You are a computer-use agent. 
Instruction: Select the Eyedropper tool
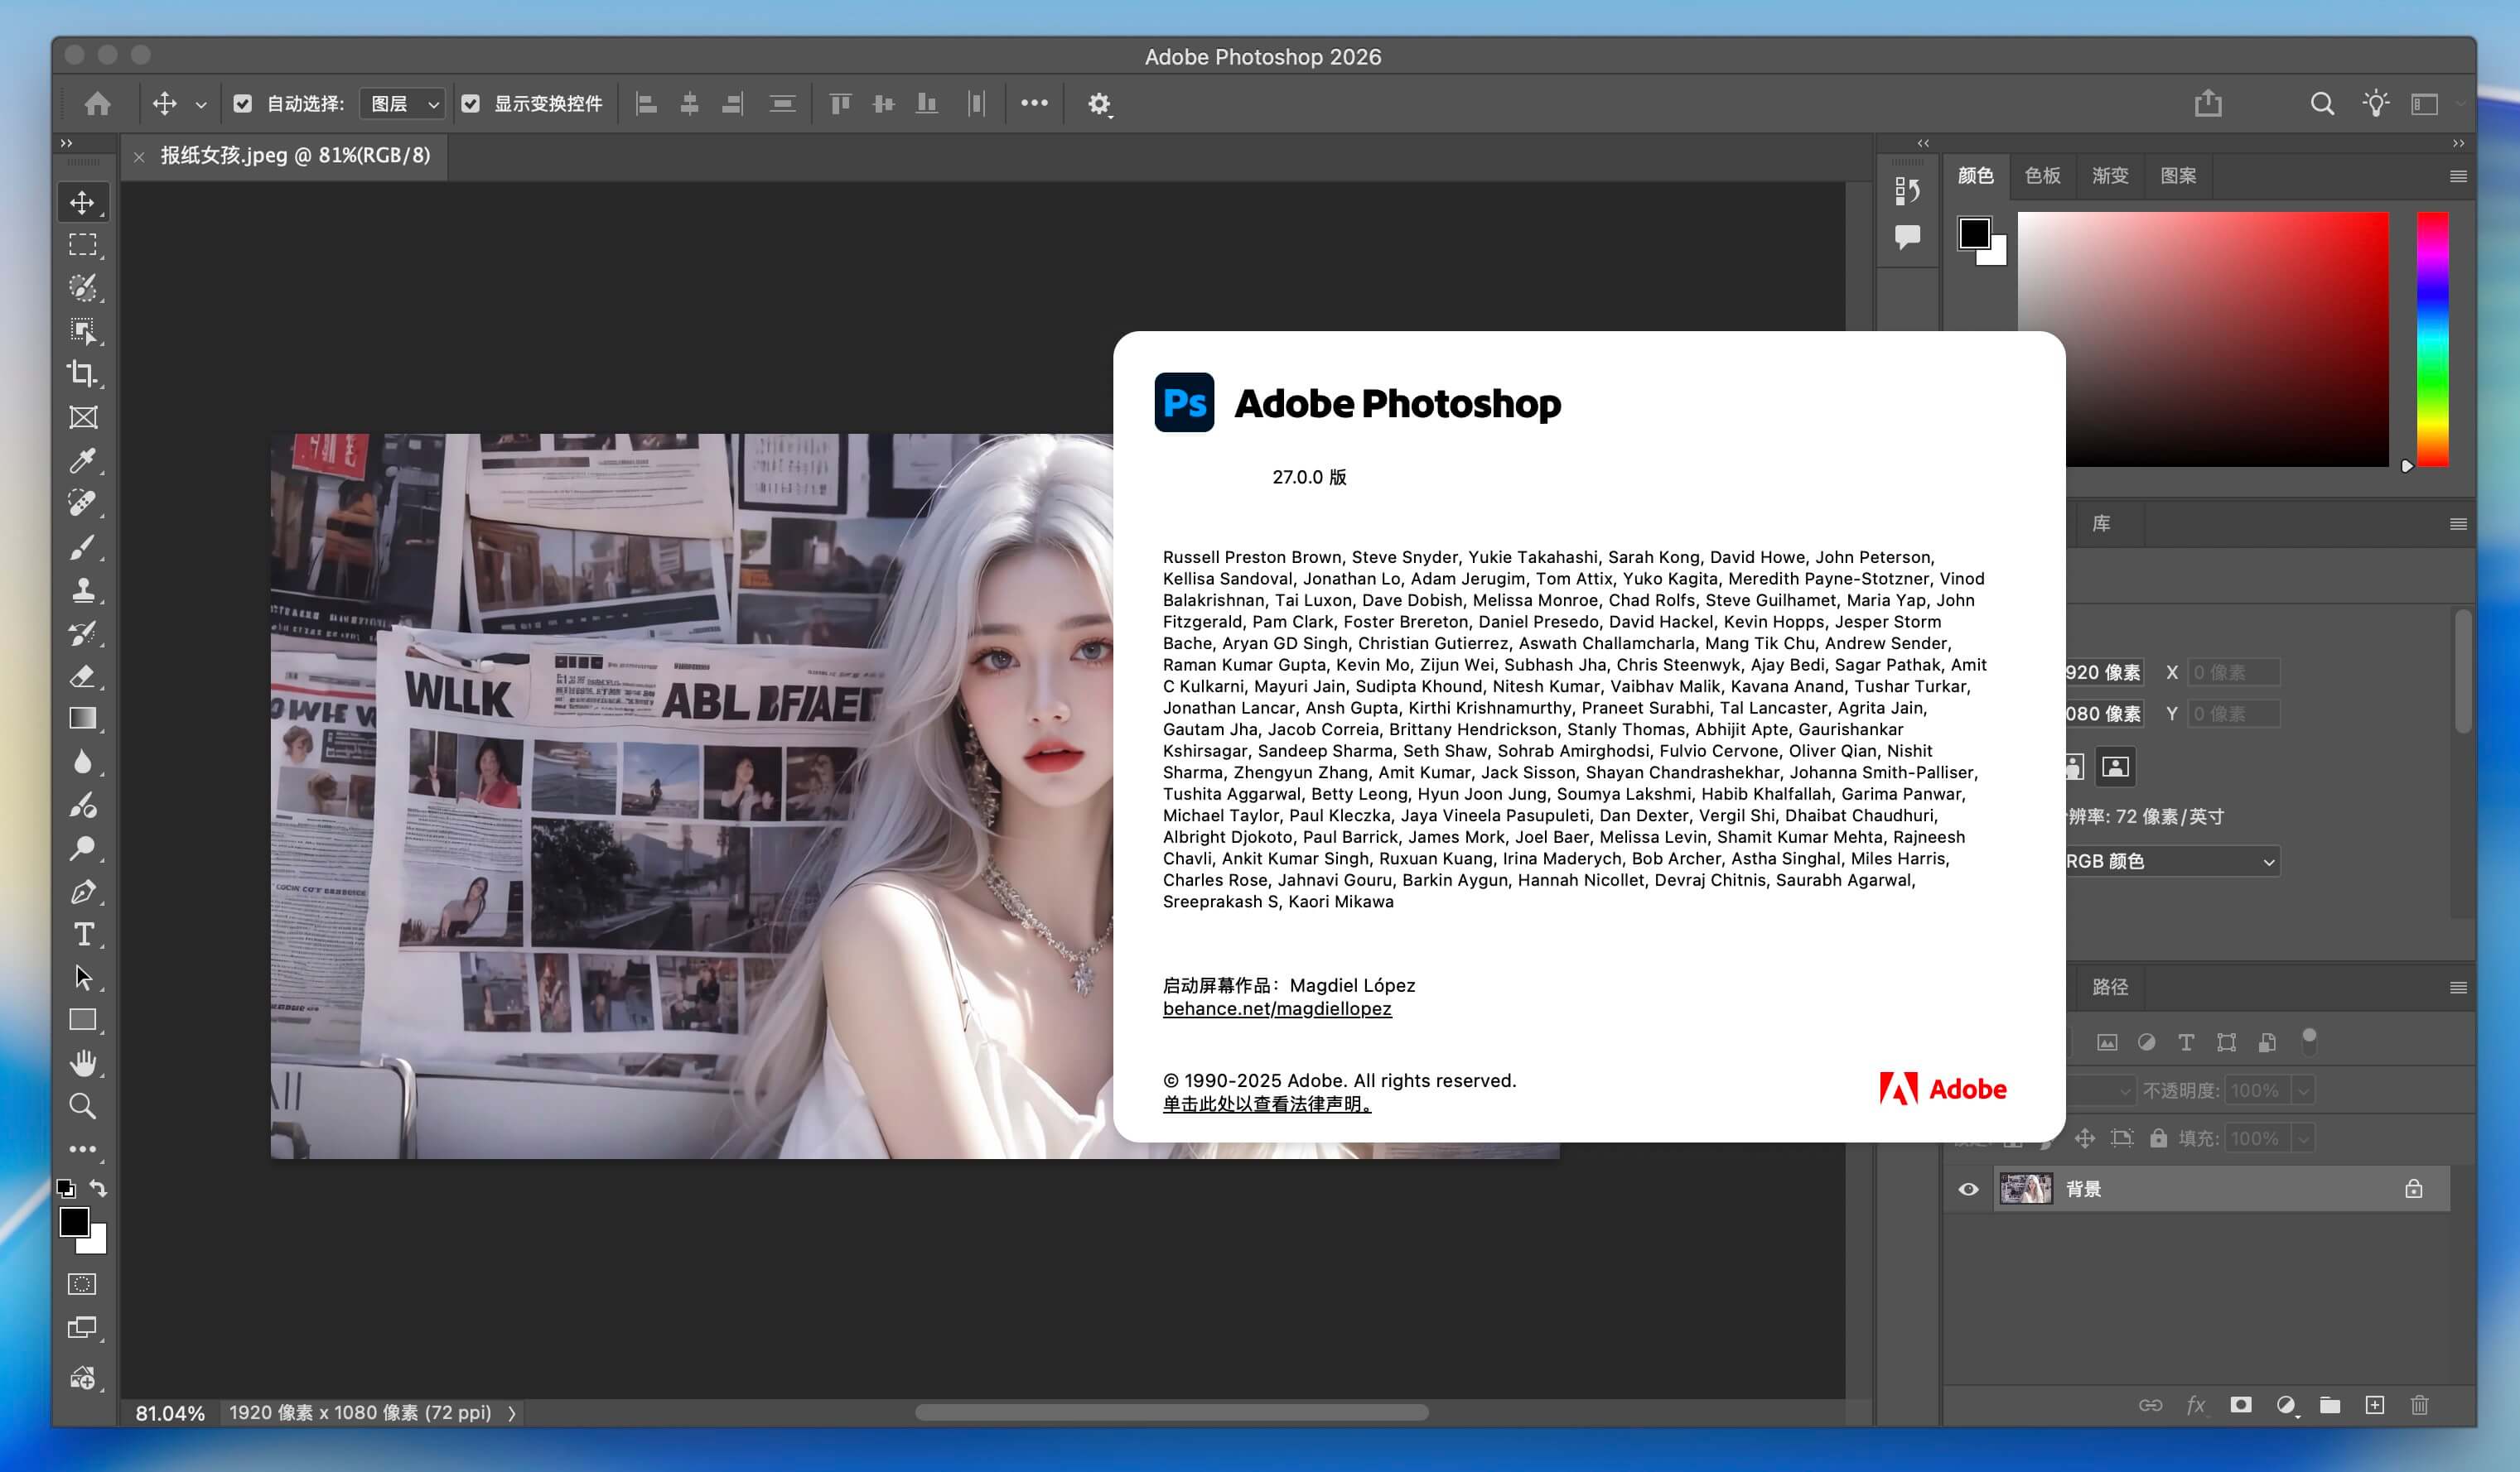coord(82,460)
